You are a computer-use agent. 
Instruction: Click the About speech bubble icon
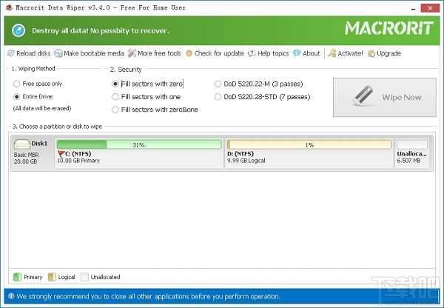pyautogui.click(x=297, y=53)
